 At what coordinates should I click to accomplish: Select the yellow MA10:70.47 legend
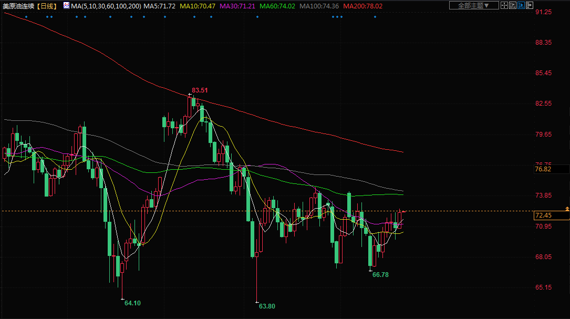[x=198, y=6]
